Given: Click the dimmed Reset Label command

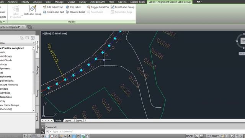Looking at the screenshot, I should click(95, 12).
